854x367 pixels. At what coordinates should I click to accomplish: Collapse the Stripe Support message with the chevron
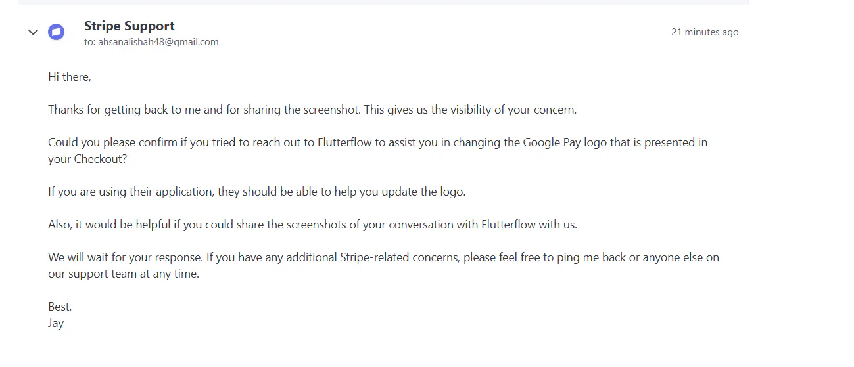tap(34, 32)
